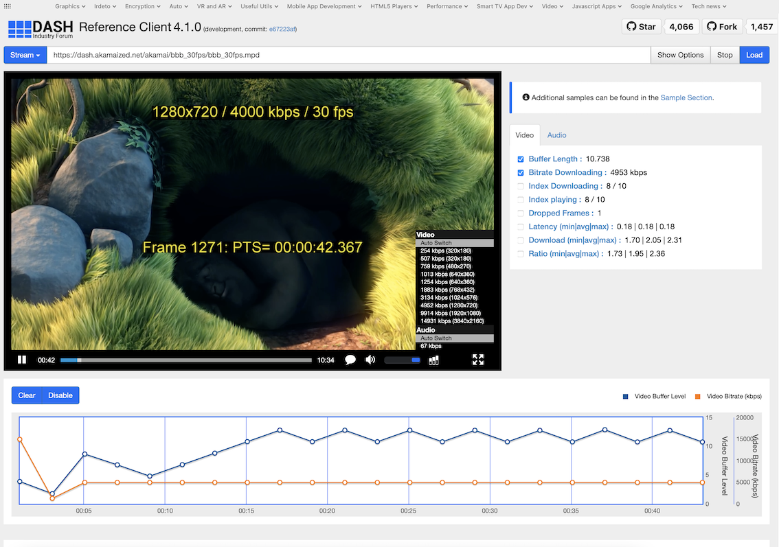Screen dimensions: 779x547
Task: Select 1013 kbps (640x360) quality
Action: click(455, 274)
